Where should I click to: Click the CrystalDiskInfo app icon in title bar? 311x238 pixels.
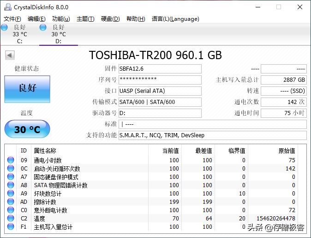(8, 7)
